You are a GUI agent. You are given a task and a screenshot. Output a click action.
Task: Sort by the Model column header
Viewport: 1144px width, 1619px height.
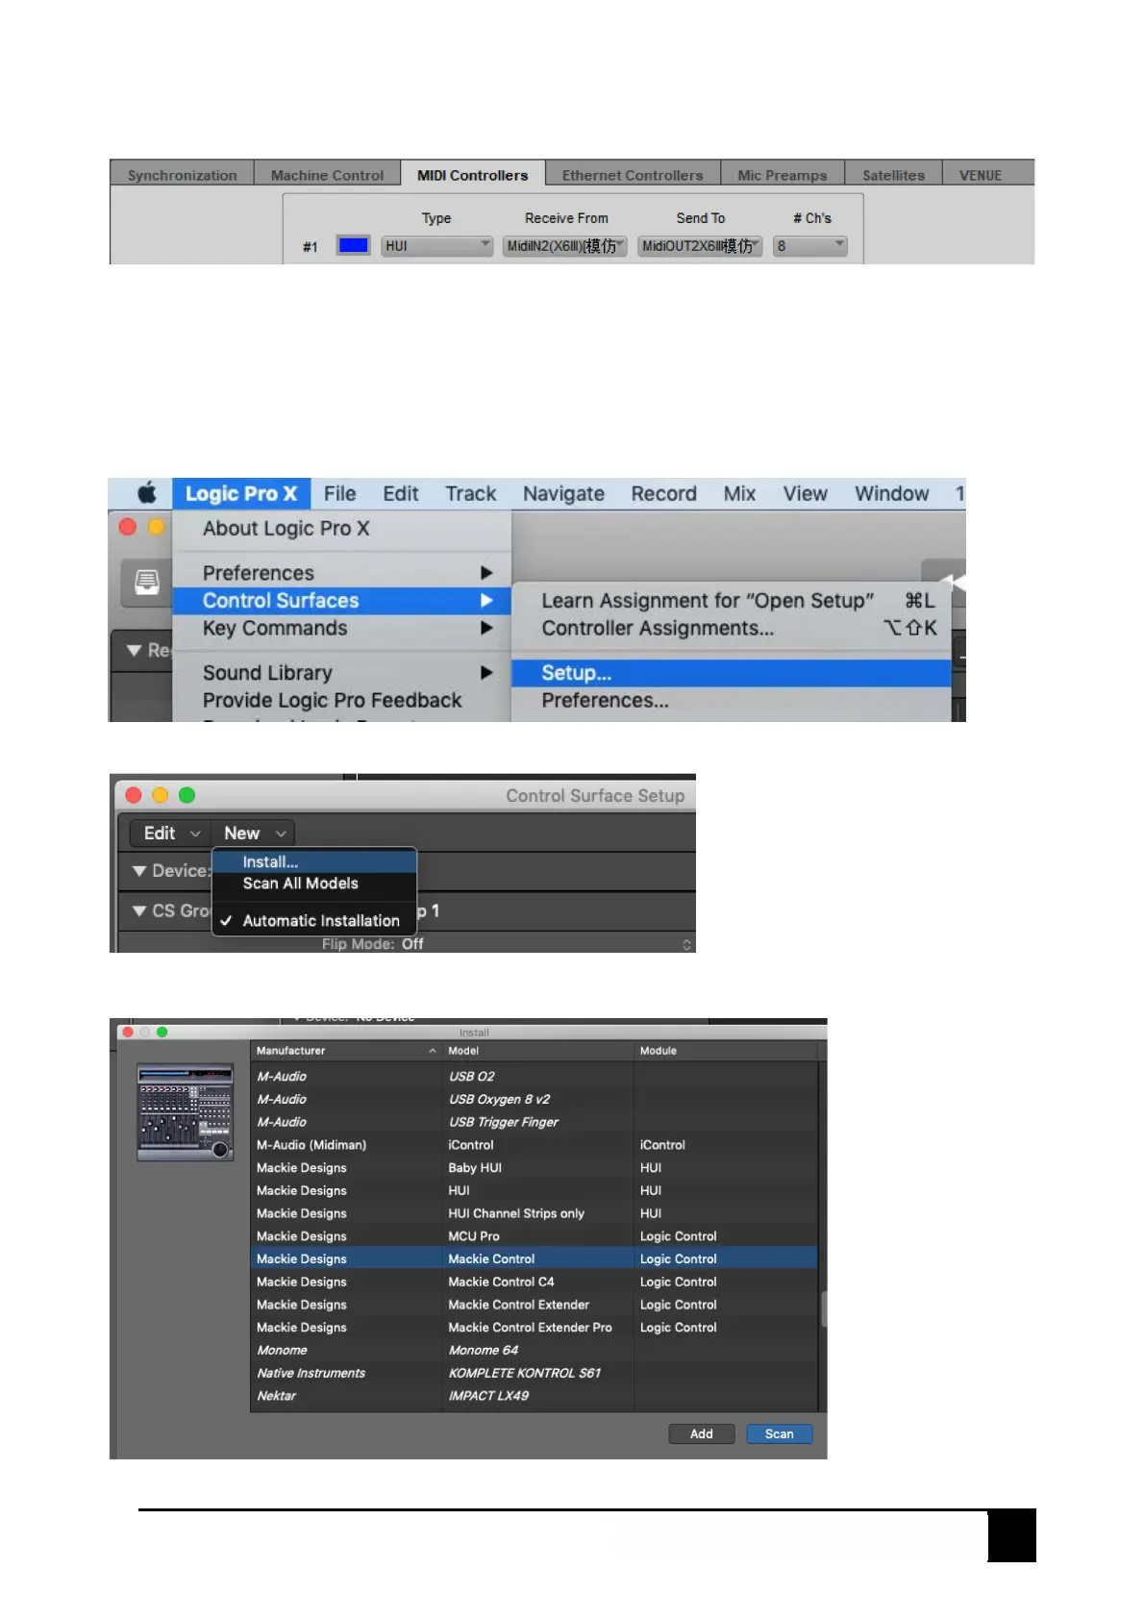[538, 1051]
